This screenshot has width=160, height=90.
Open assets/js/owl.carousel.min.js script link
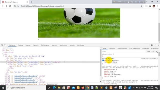point(26,82)
